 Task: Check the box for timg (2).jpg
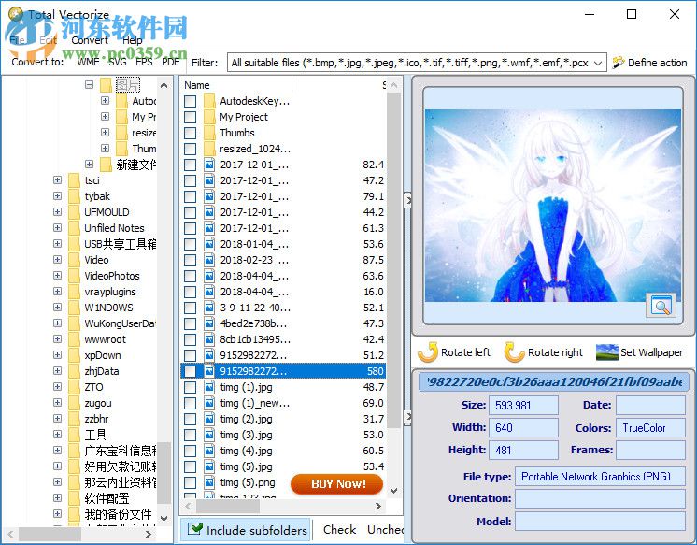[x=191, y=419]
